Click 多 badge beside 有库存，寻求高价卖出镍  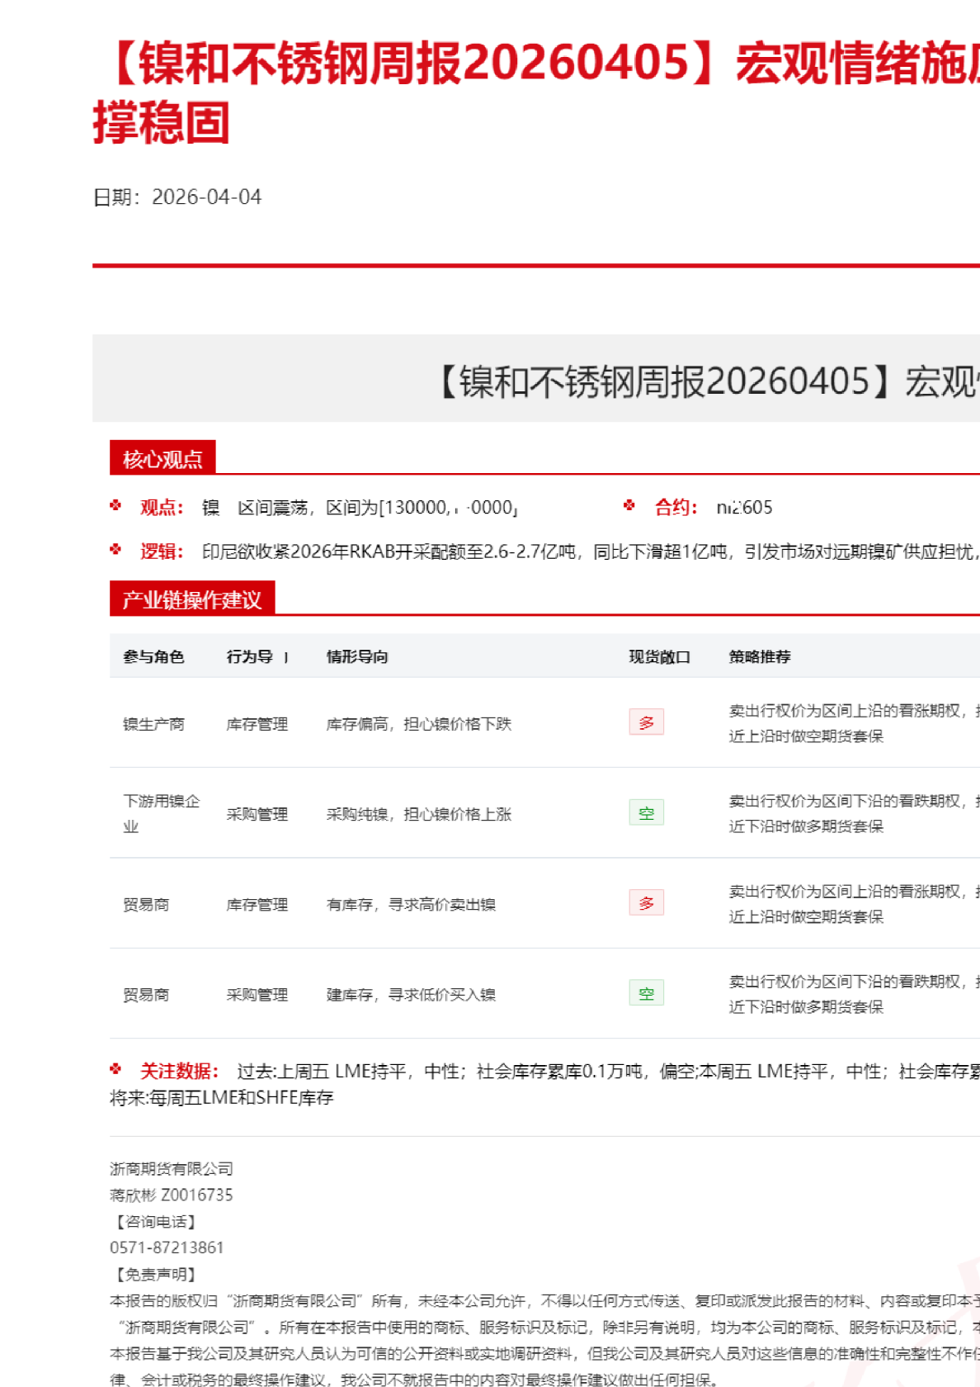647,902
